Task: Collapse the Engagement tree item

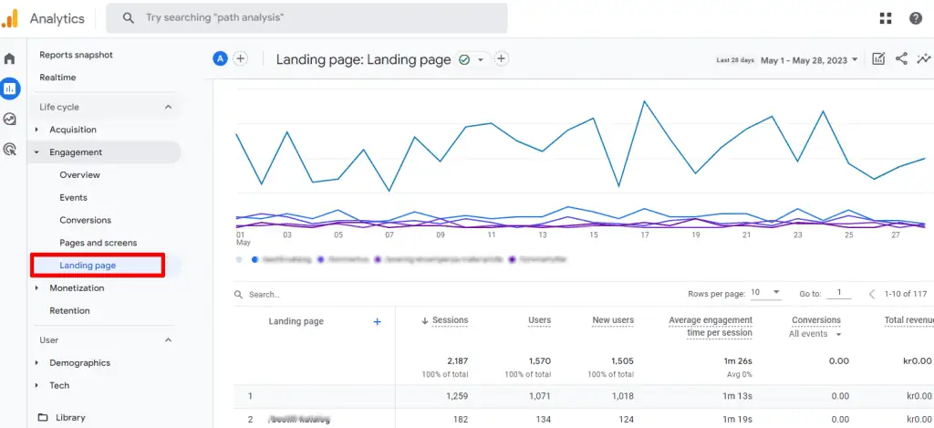Action: [36, 152]
